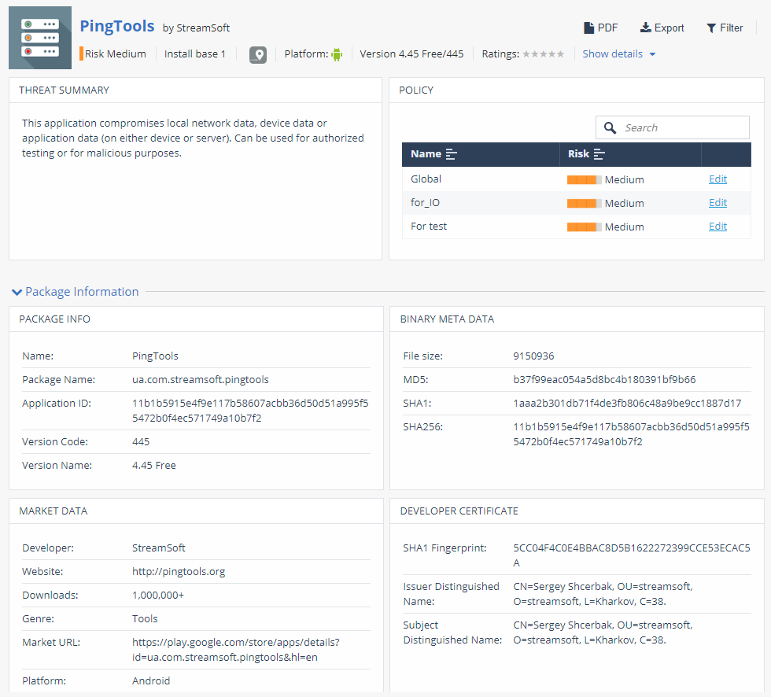The height and width of the screenshot is (697, 771).
Task: Edit the for_IO policy
Action: click(718, 203)
